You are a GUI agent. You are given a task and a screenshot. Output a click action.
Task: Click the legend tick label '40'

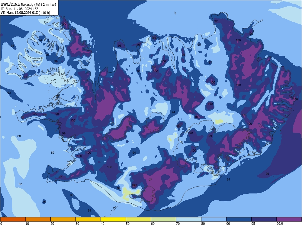(x=102, y=224)
